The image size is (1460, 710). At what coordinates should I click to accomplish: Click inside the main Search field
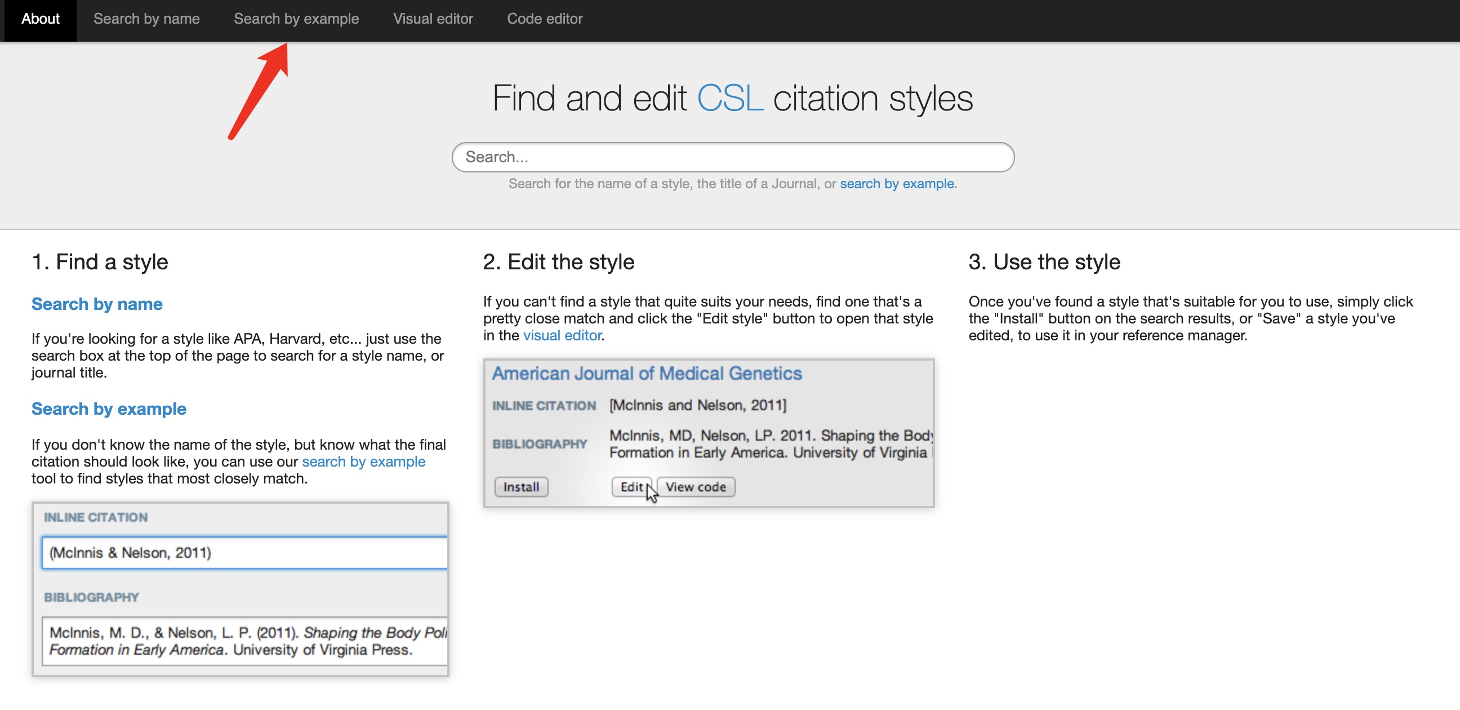click(x=732, y=157)
